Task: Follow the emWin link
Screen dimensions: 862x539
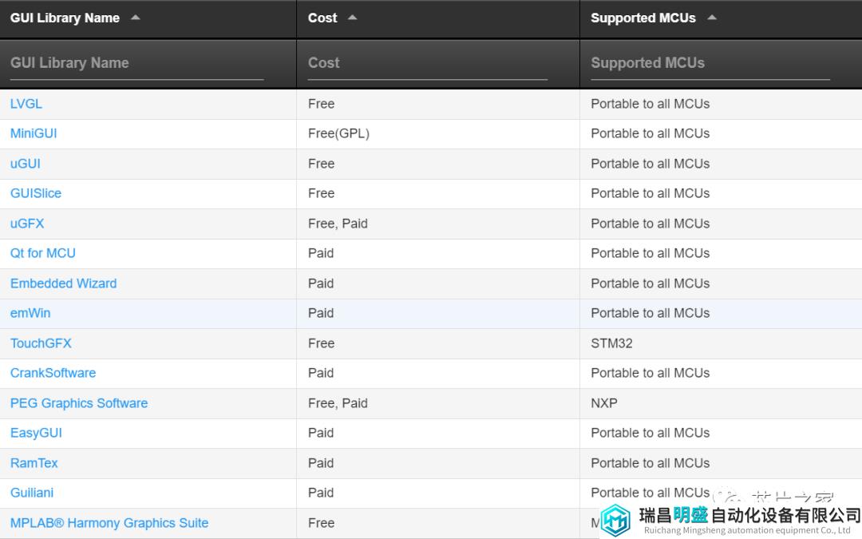Action: [x=30, y=314]
